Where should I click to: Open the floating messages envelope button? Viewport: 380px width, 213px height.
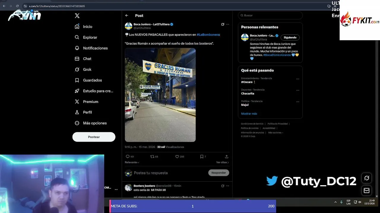(x=367, y=191)
